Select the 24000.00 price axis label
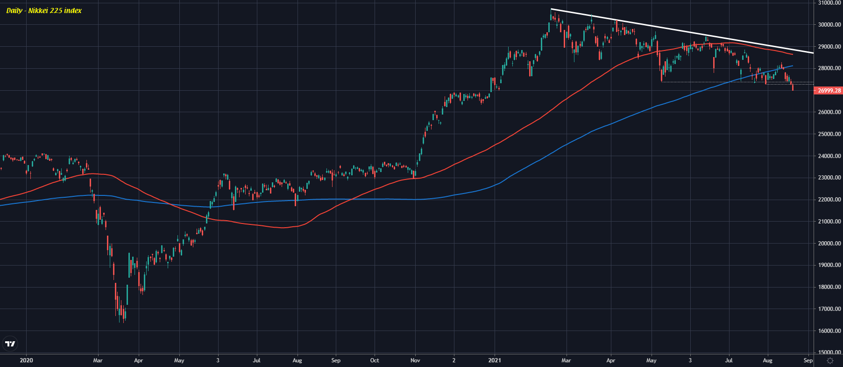The image size is (843, 367). pos(830,156)
